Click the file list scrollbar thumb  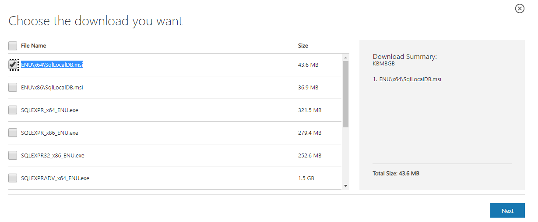(x=346, y=94)
